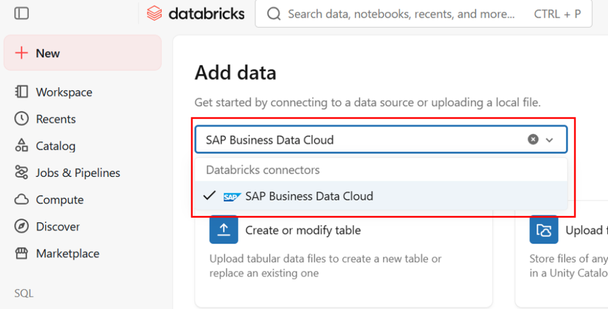The image size is (608, 309).
Task: Click the CTRL + P shortcut hint
Action: click(x=557, y=14)
